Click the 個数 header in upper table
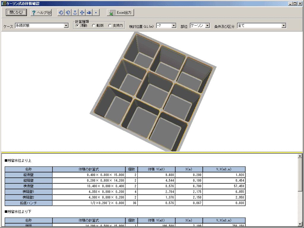The width and height of the screenshot is (304, 228). pos(132,169)
